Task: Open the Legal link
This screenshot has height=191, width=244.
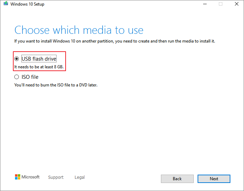Action: tap(80, 177)
